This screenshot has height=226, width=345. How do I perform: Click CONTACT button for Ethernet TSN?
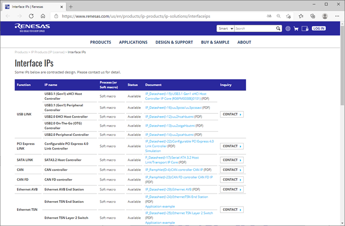232,210
